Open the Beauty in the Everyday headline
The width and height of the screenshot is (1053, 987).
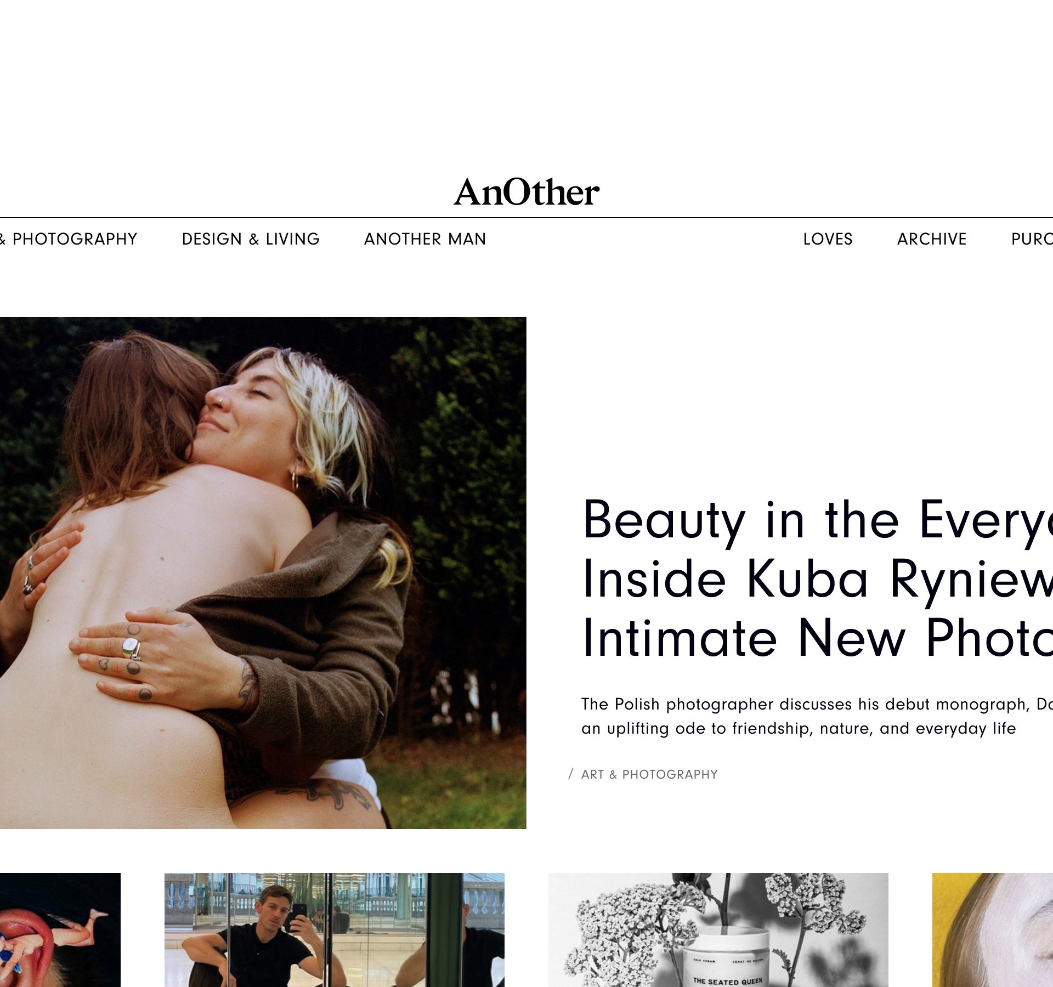(x=817, y=577)
